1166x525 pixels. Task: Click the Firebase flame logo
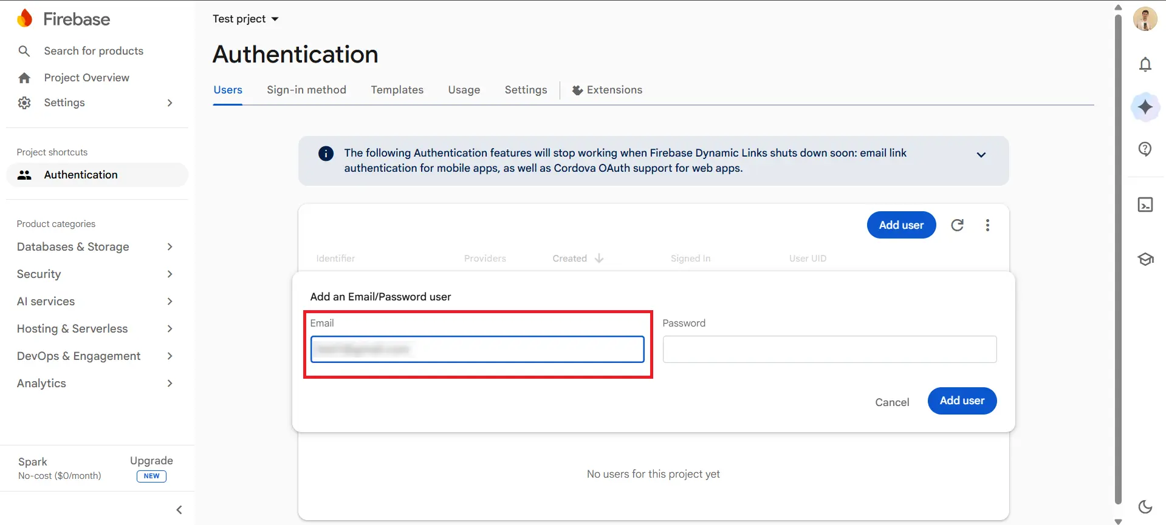[x=25, y=18]
